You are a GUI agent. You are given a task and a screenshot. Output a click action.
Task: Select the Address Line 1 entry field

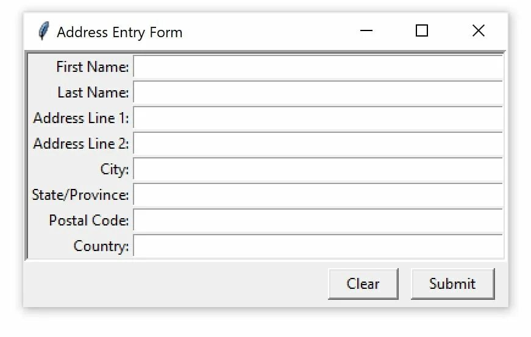(318, 118)
